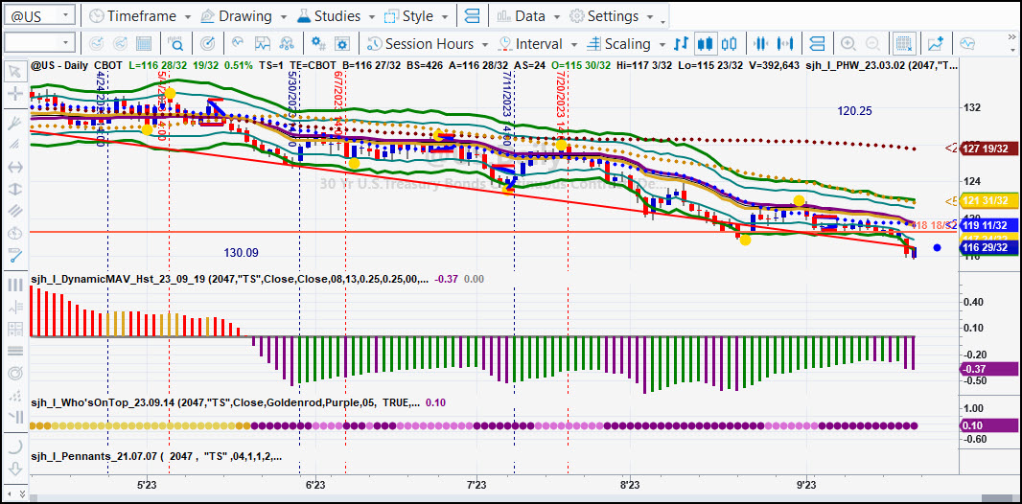
Task: Select the horizontal double-arrow tool
Action: pos(14,168)
